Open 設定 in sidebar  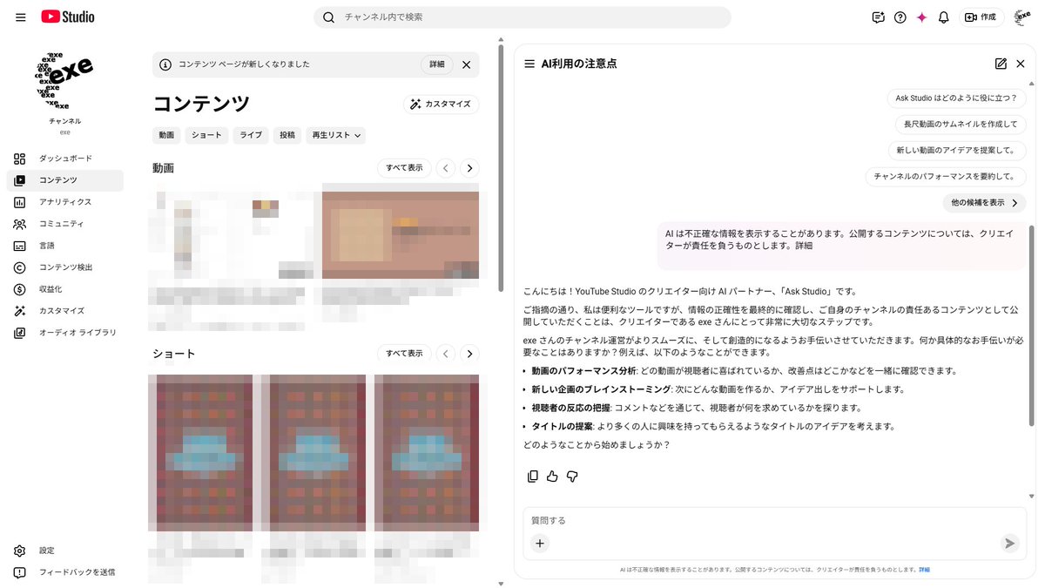pos(65,551)
